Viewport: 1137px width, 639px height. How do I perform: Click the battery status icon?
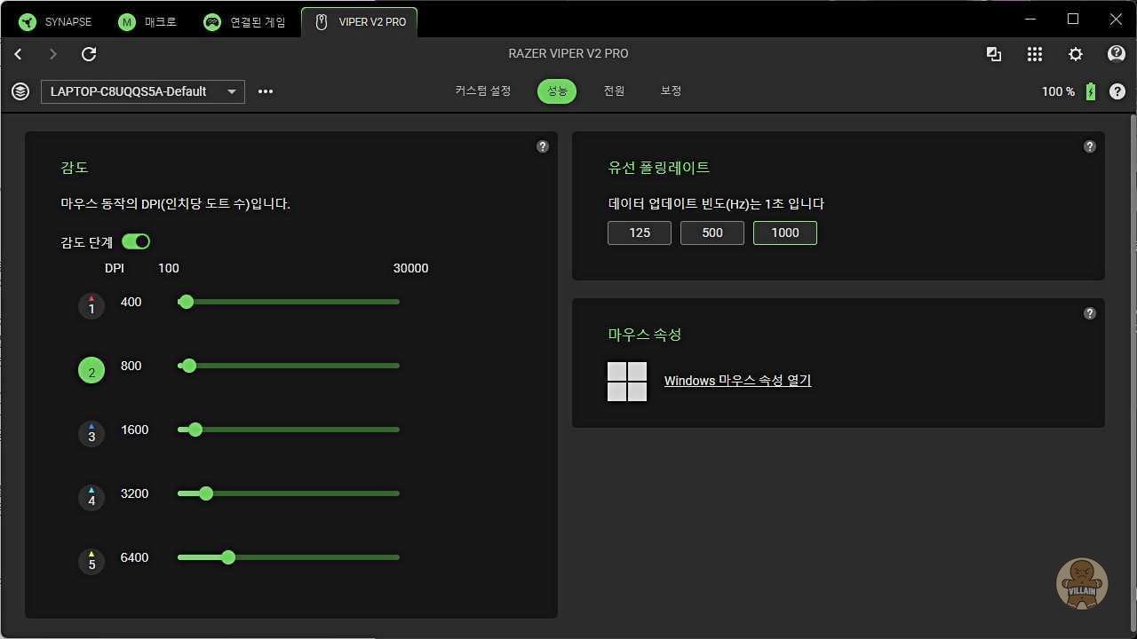(x=1091, y=92)
